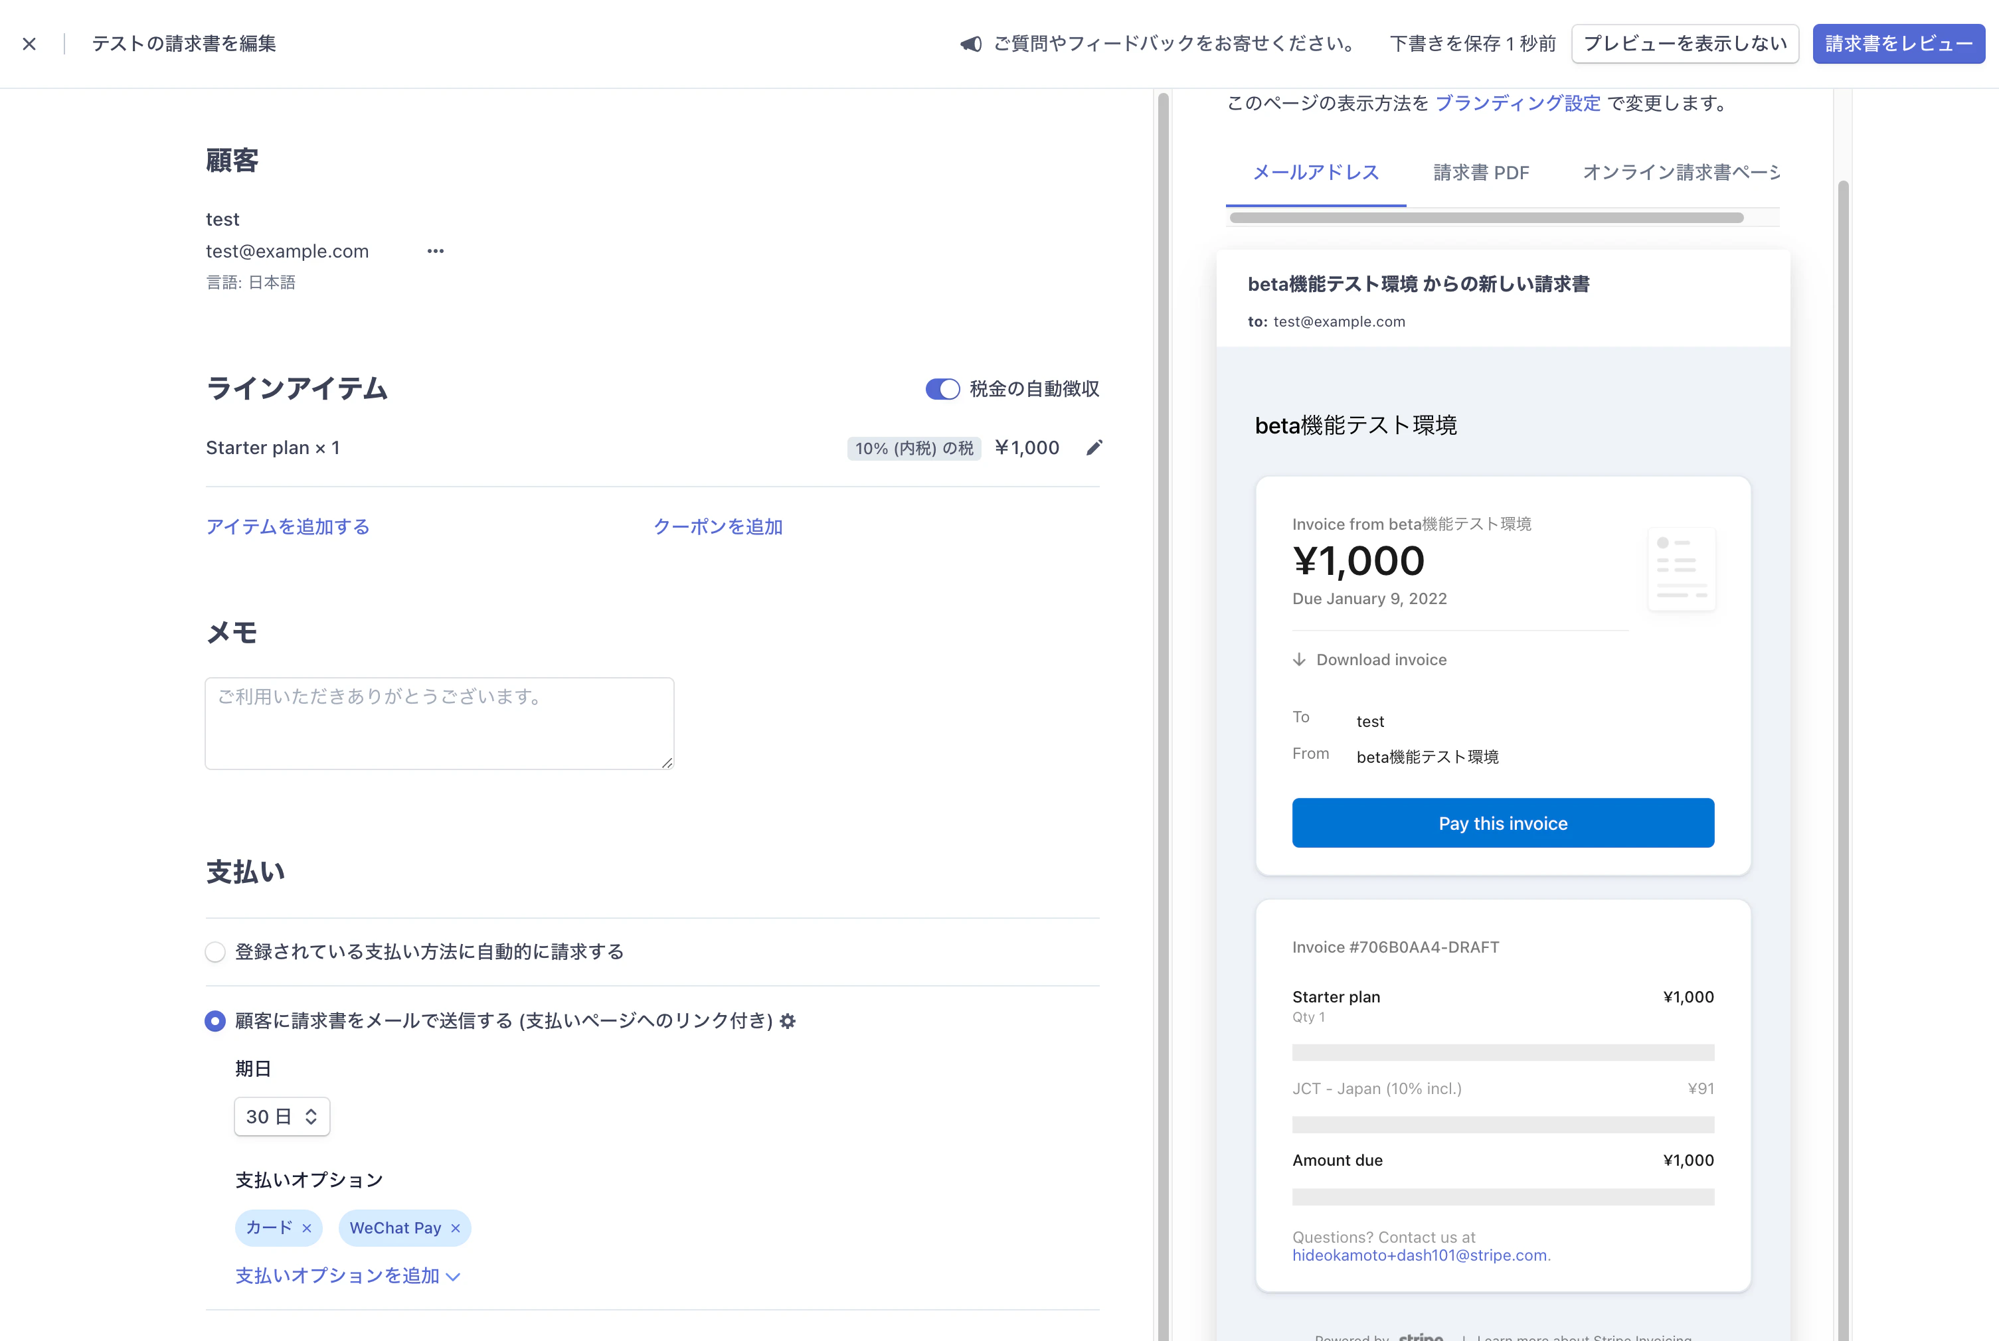Click the テストの請求書を編集 title

184,44
